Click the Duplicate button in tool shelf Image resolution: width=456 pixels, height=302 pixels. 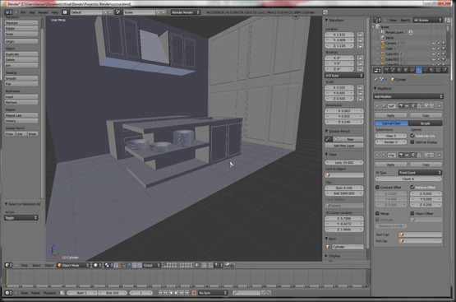point(21,54)
